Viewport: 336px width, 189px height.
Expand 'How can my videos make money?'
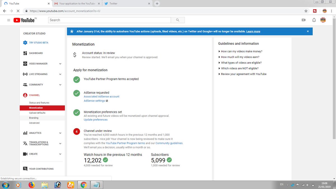pos(240,52)
